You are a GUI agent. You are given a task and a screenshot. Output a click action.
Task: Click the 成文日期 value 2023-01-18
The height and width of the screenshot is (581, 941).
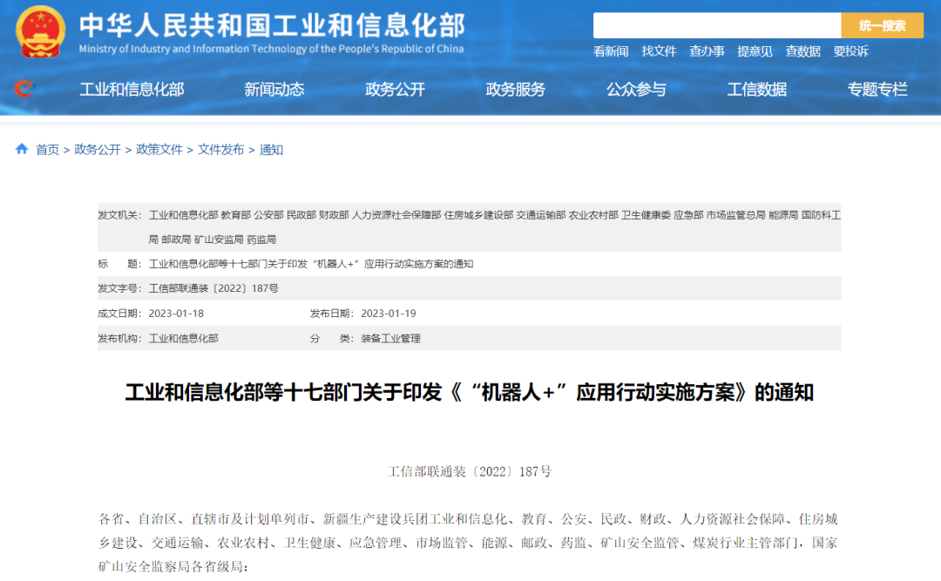pos(176,314)
